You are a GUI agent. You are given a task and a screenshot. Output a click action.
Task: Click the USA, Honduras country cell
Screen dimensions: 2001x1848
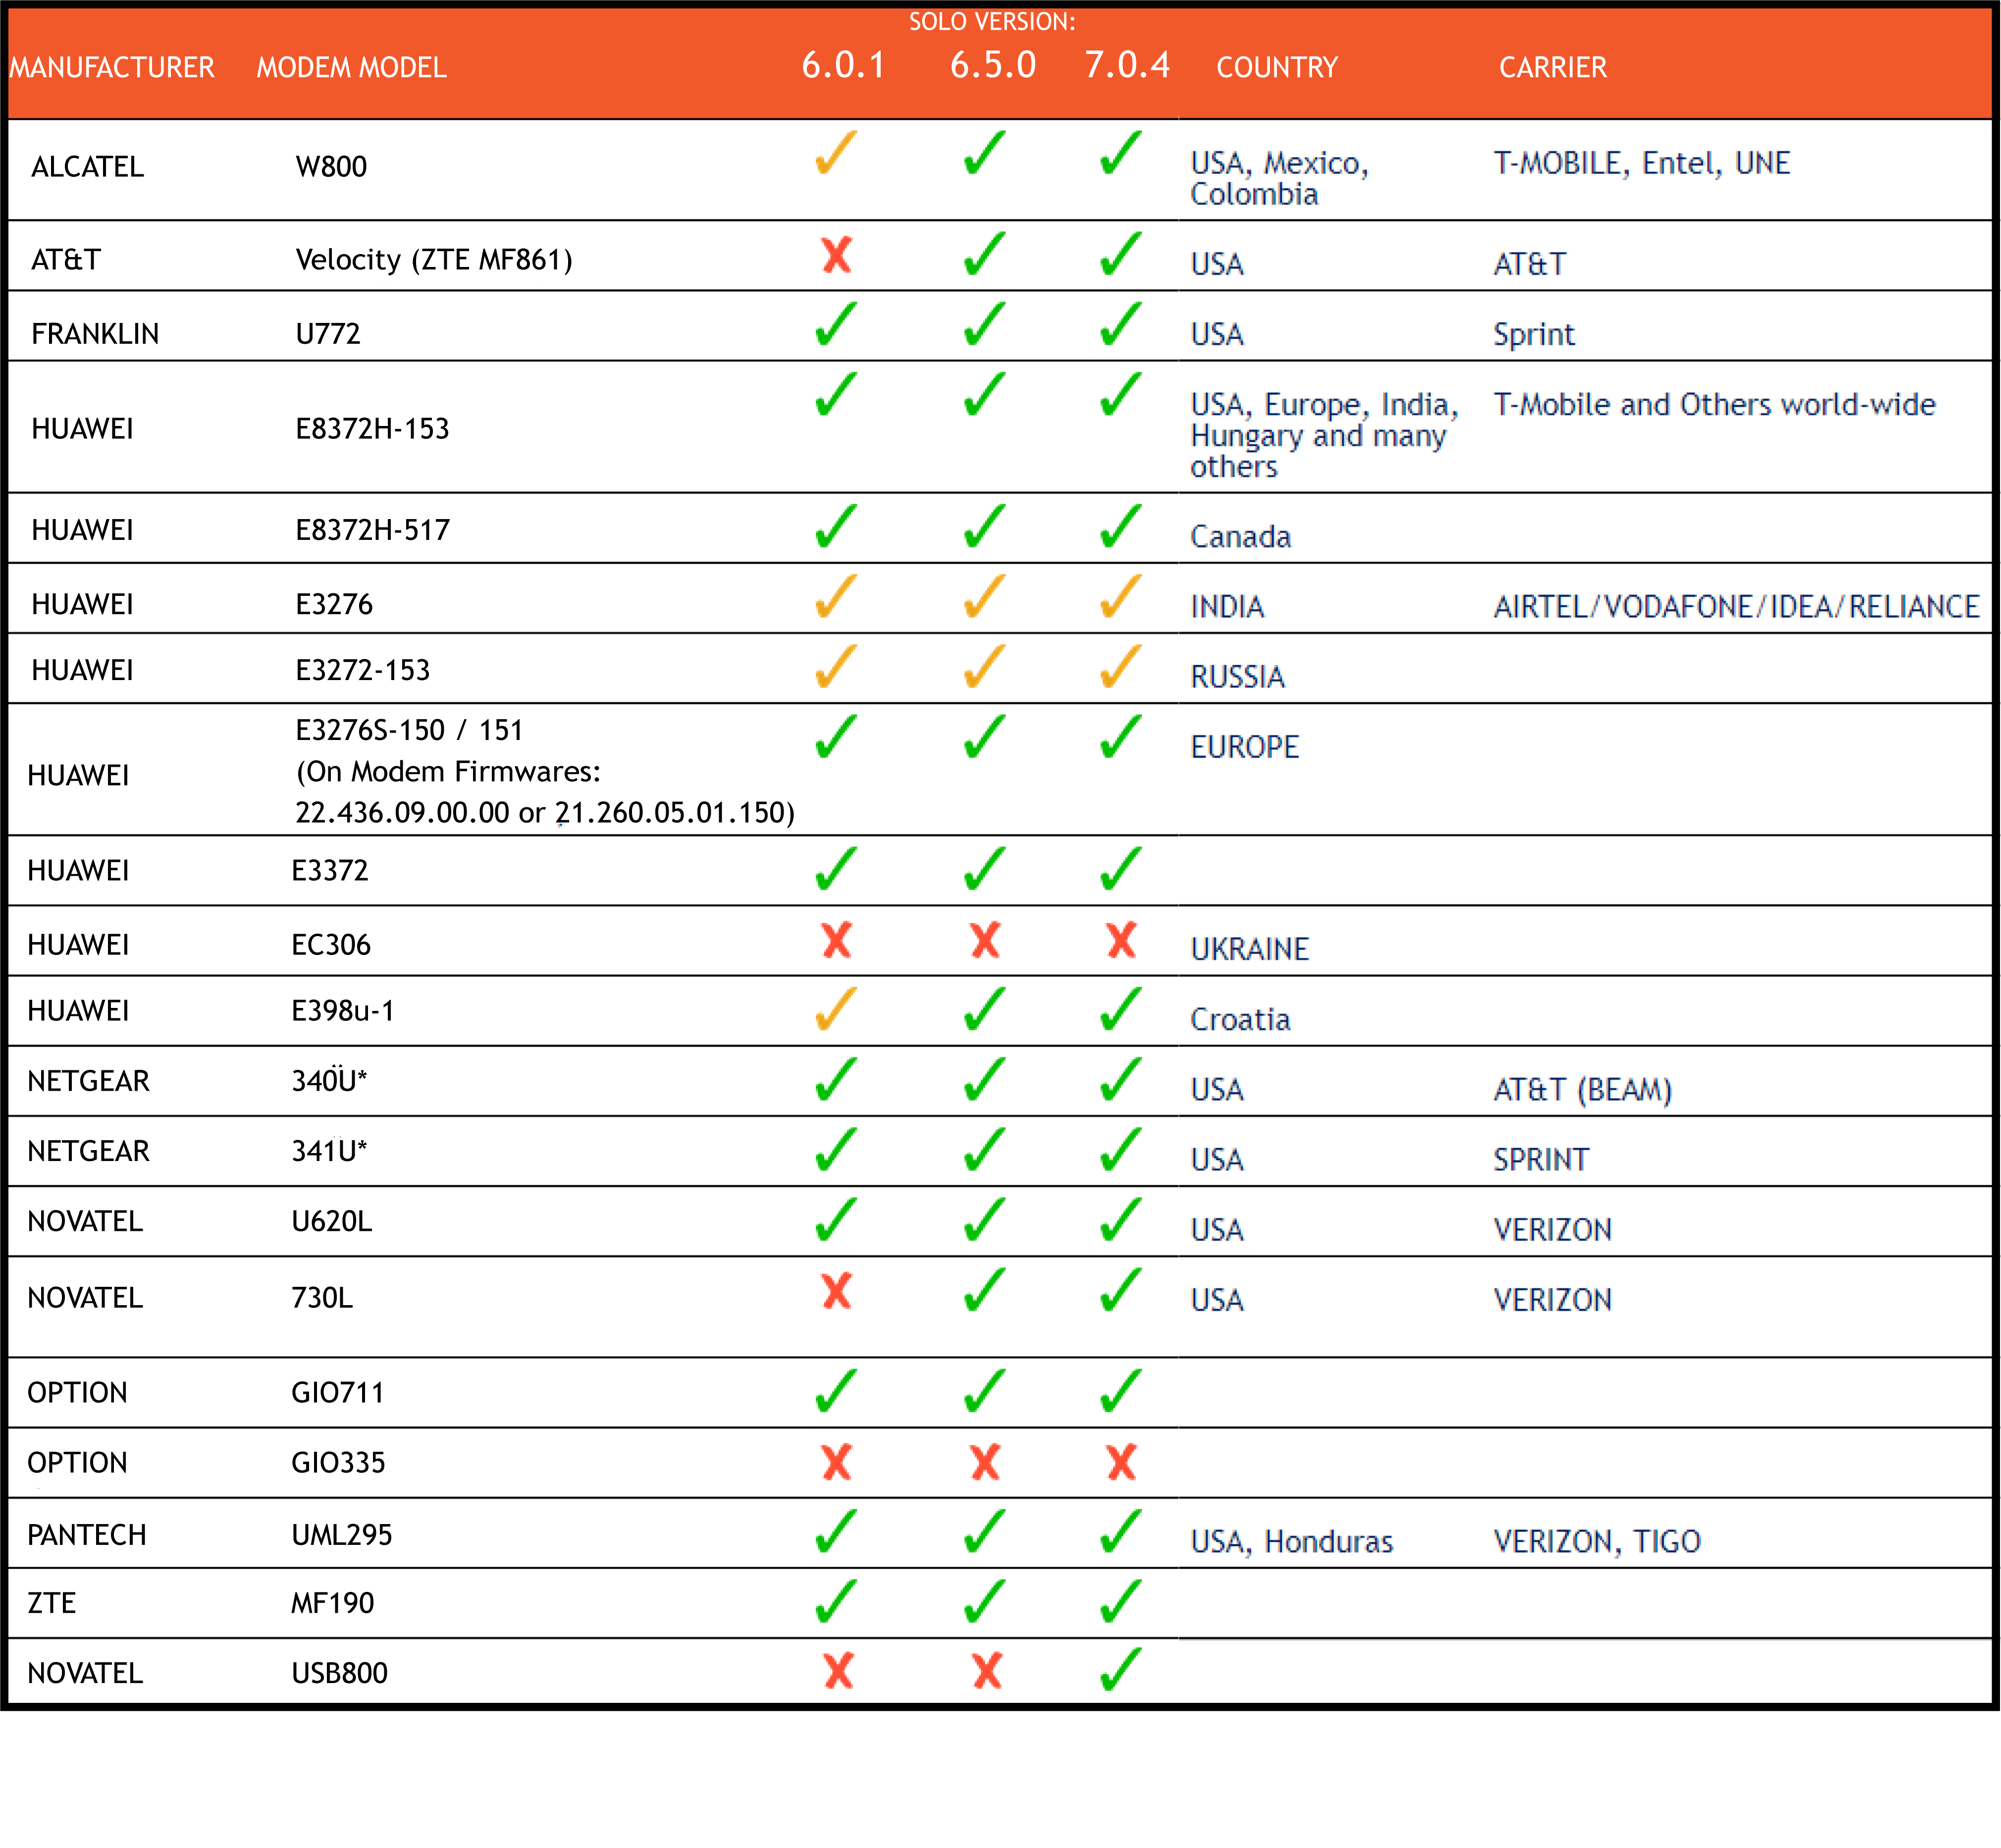pyautogui.click(x=1291, y=1542)
